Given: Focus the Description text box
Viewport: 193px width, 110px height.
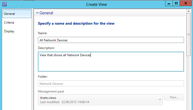Looking at the screenshot, I should (111, 61).
